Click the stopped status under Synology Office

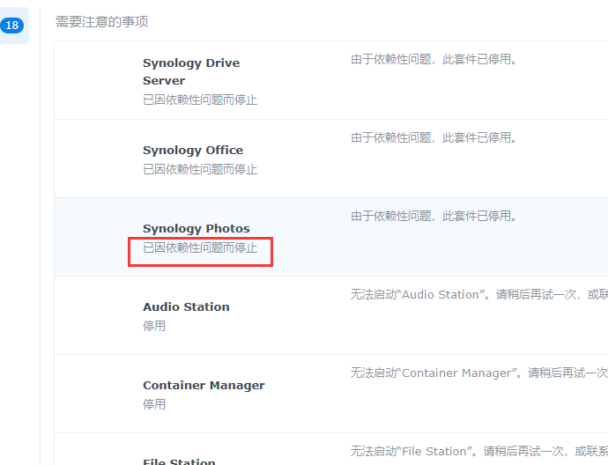(x=200, y=169)
